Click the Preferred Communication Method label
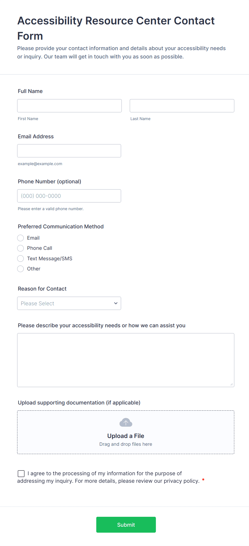Viewport: 249px width, 546px height. [x=61, y=226]
